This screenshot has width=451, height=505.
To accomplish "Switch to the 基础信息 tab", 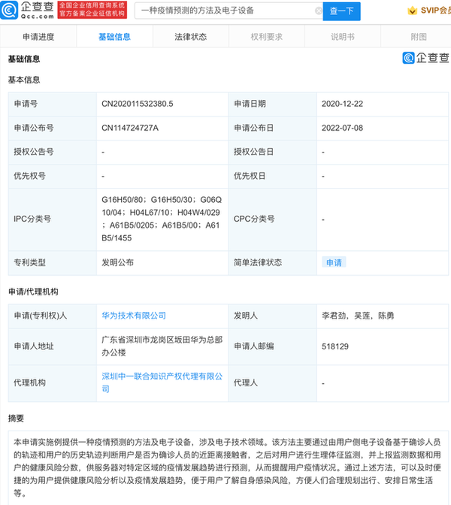I will click(114, 37).
